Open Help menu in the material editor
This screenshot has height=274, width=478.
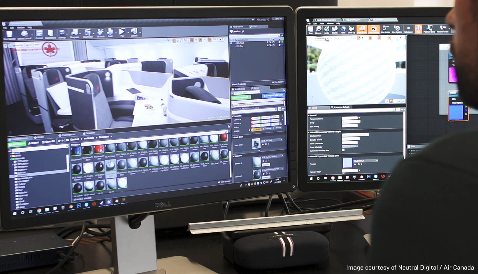click(338, 23)
